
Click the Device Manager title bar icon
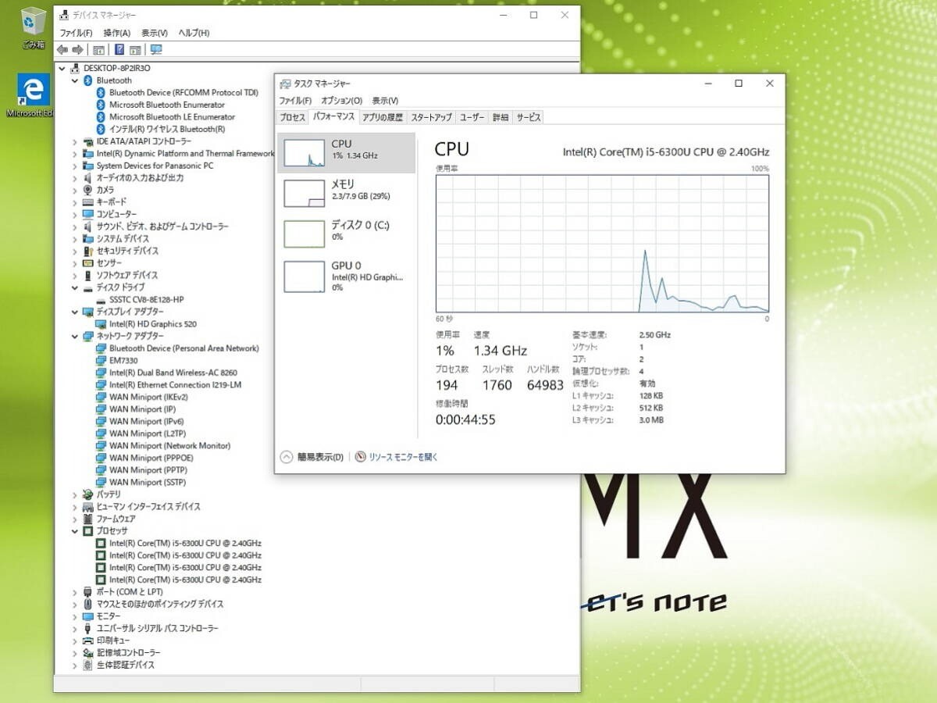63,15
